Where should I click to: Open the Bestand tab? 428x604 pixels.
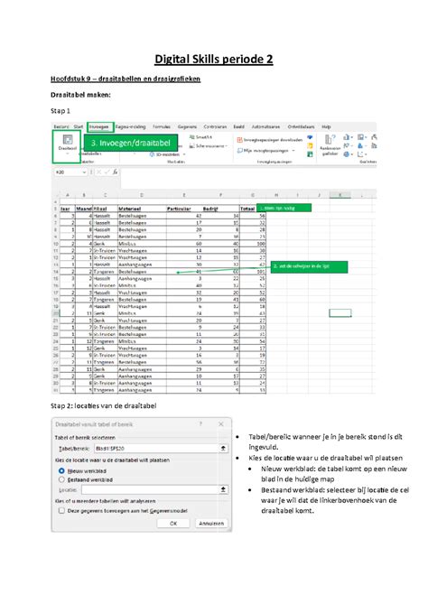coord(61,126)
